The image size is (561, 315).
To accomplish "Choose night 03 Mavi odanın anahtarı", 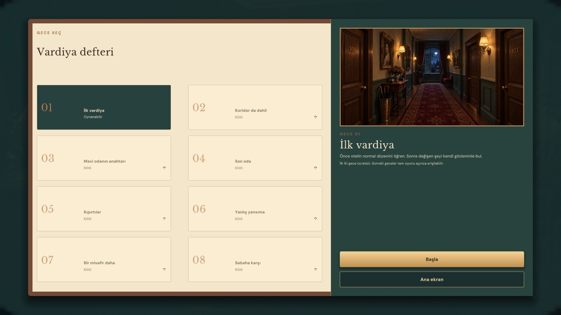I will 104,158.
